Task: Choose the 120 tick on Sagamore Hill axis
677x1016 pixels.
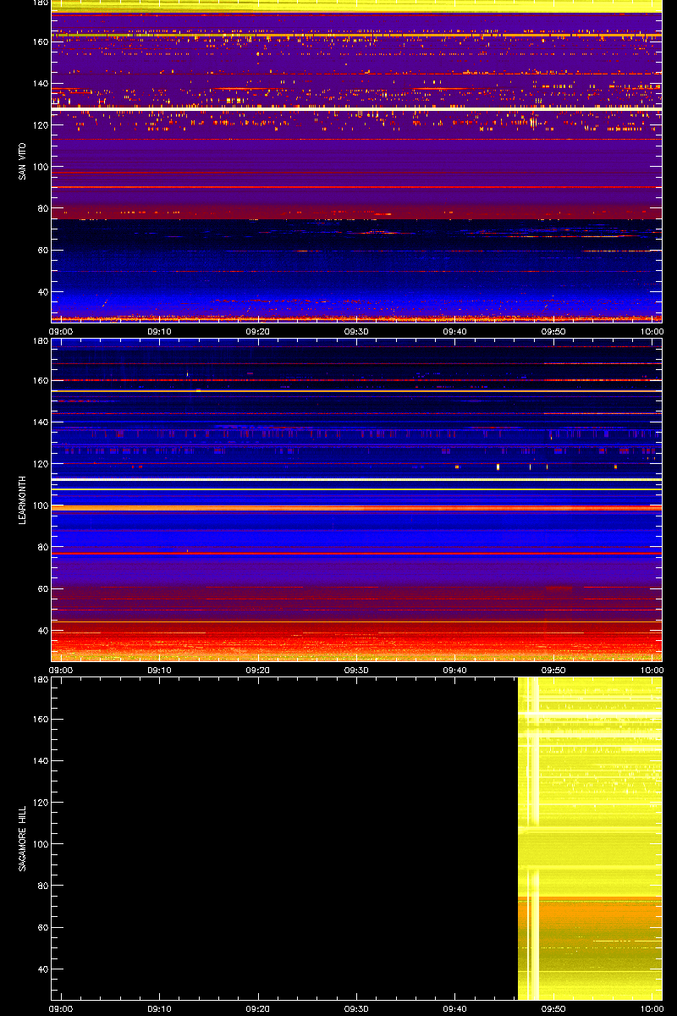Action: click(x=40, y=803)
